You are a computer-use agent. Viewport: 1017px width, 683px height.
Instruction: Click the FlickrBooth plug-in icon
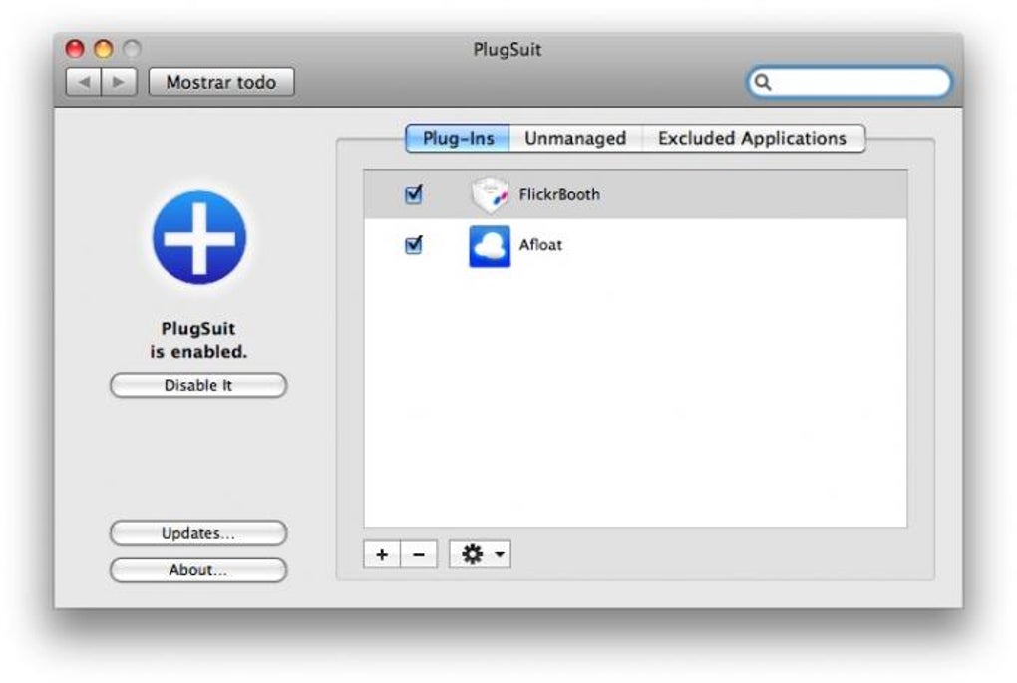click(490, 194)
